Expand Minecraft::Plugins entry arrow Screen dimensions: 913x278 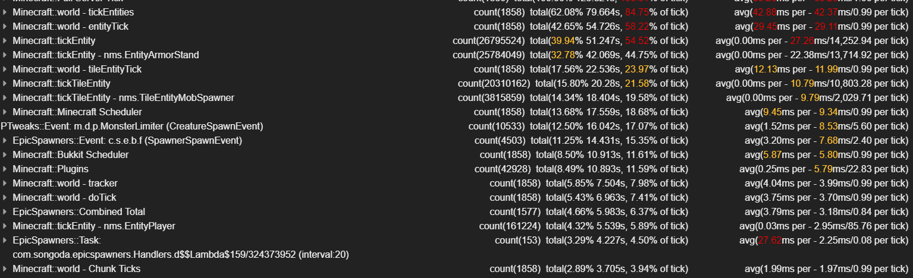(5, 169)
